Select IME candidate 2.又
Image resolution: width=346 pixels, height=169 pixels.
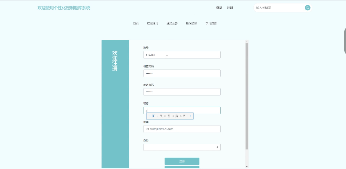(x=159, y=116)
